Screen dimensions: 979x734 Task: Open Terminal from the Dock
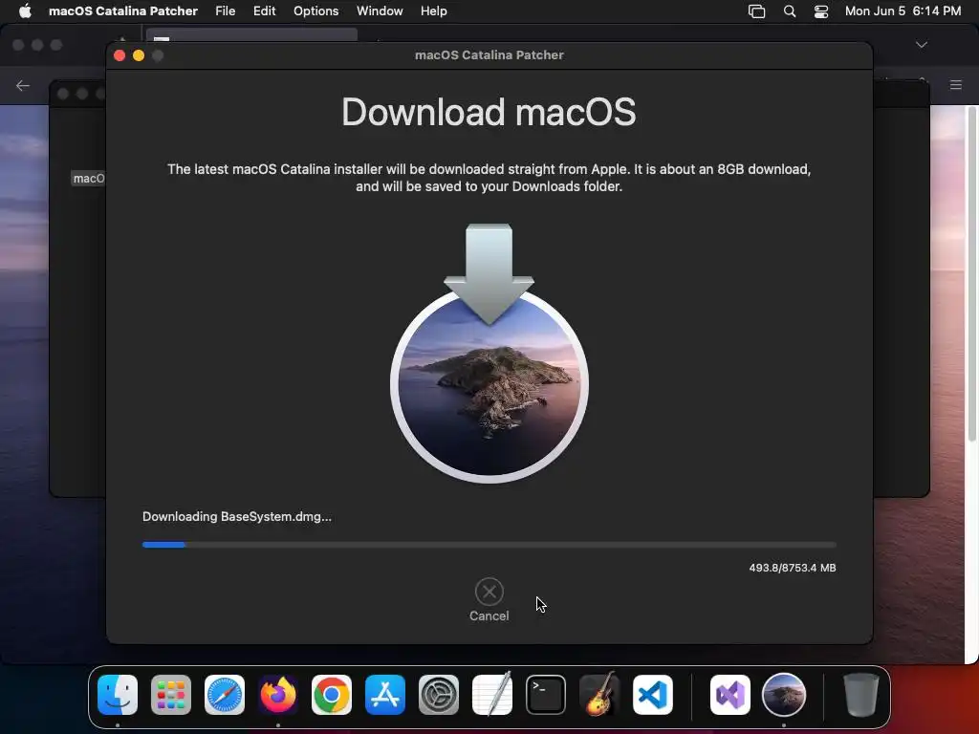546,695
